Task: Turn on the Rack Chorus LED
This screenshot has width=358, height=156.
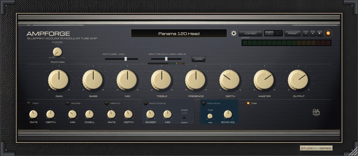Action: [x=146, y=103]
